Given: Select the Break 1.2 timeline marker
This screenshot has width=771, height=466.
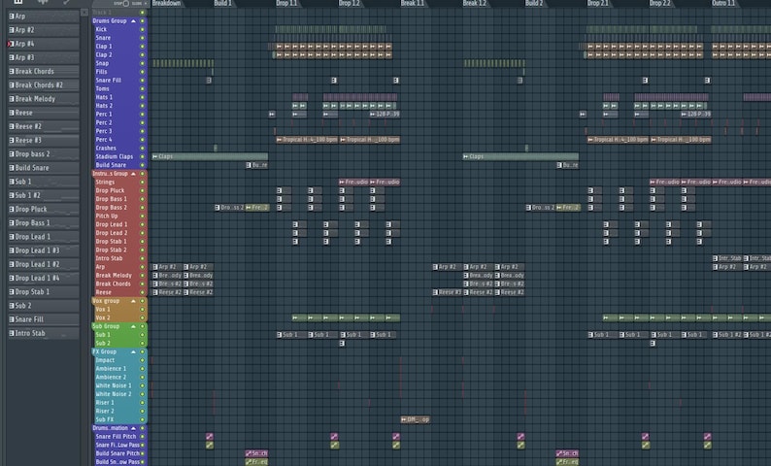Looking at the screenshot, I should (475, 4).
